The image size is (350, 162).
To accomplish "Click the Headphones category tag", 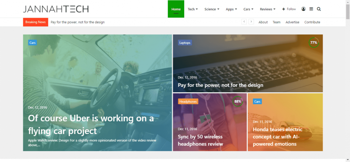I will point(188,102).
